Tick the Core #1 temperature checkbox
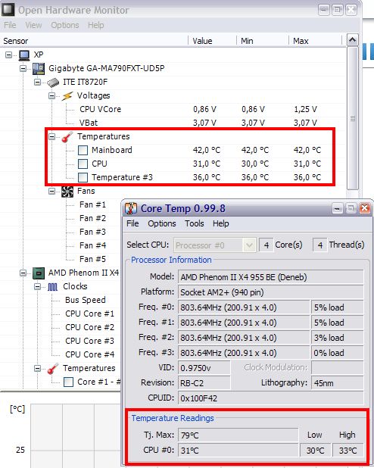 [68, 382]
